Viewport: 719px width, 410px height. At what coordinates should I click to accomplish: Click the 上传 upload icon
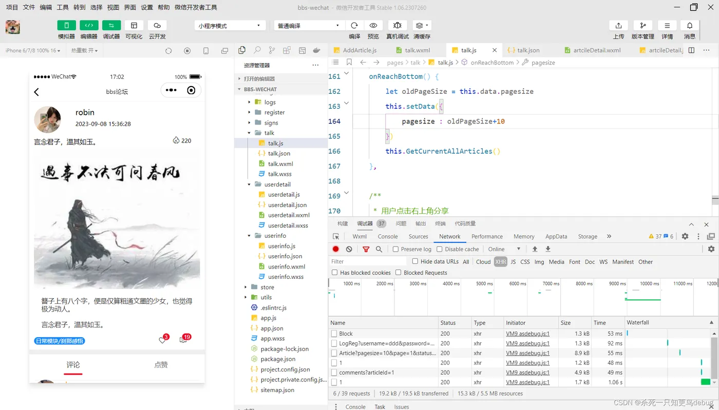click(619, 26)
